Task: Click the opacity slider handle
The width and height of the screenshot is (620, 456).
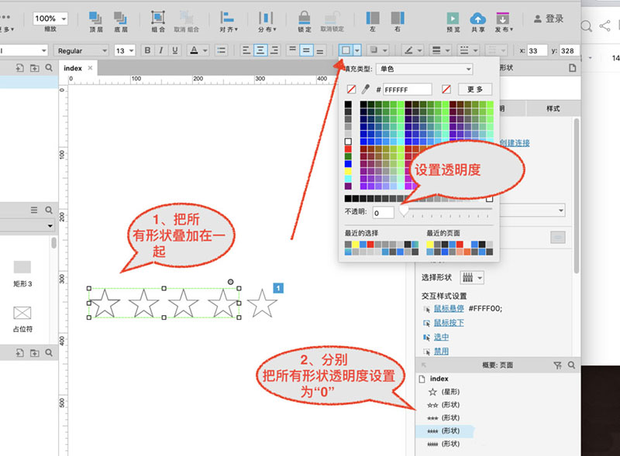Action: pos(403,211)
